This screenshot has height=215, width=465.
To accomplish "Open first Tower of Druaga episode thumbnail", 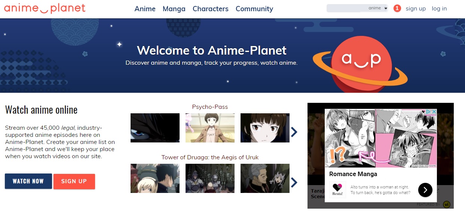I will pos(155,178).
